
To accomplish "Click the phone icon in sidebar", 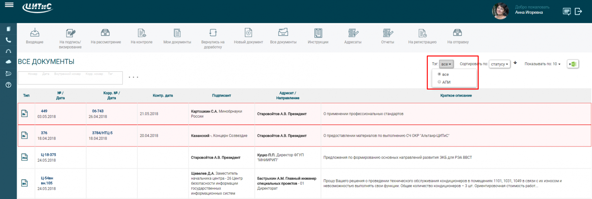I will pyautogui.click(x=8, y=40).
